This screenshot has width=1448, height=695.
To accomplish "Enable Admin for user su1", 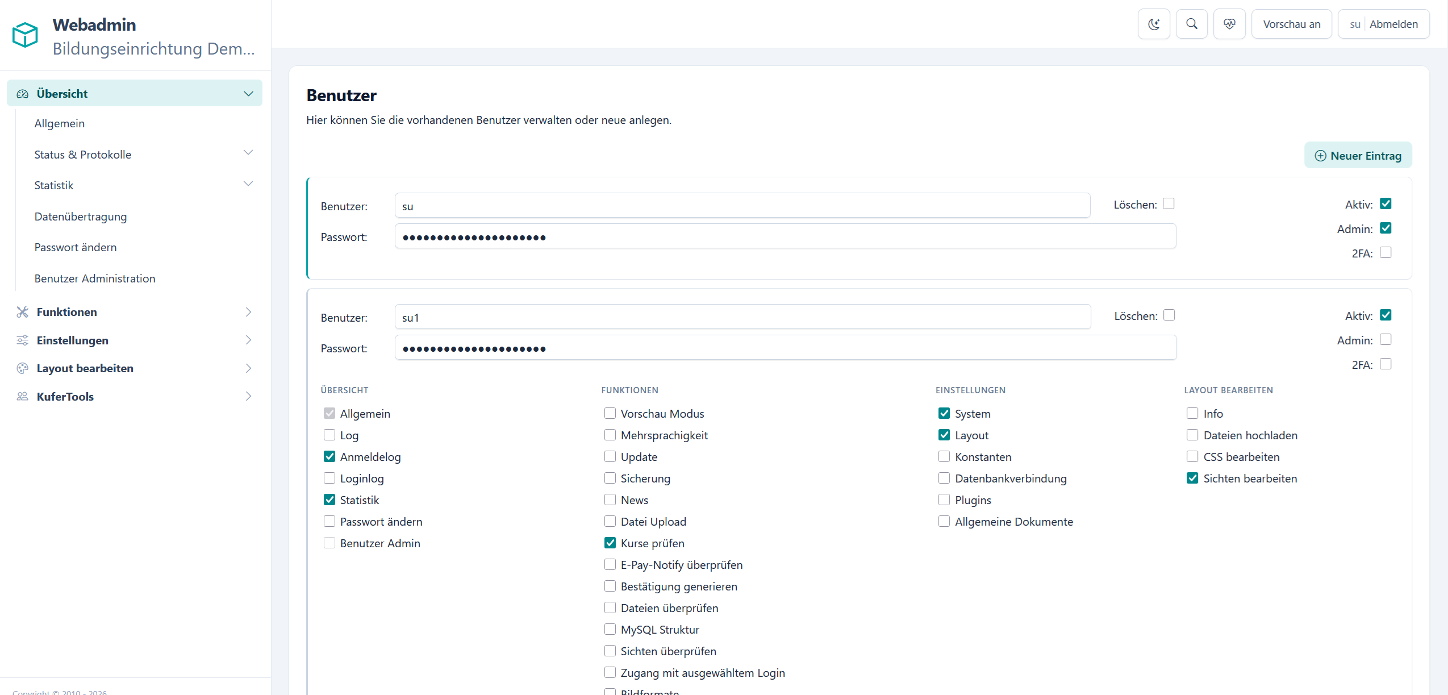I will pos(1386,340).
